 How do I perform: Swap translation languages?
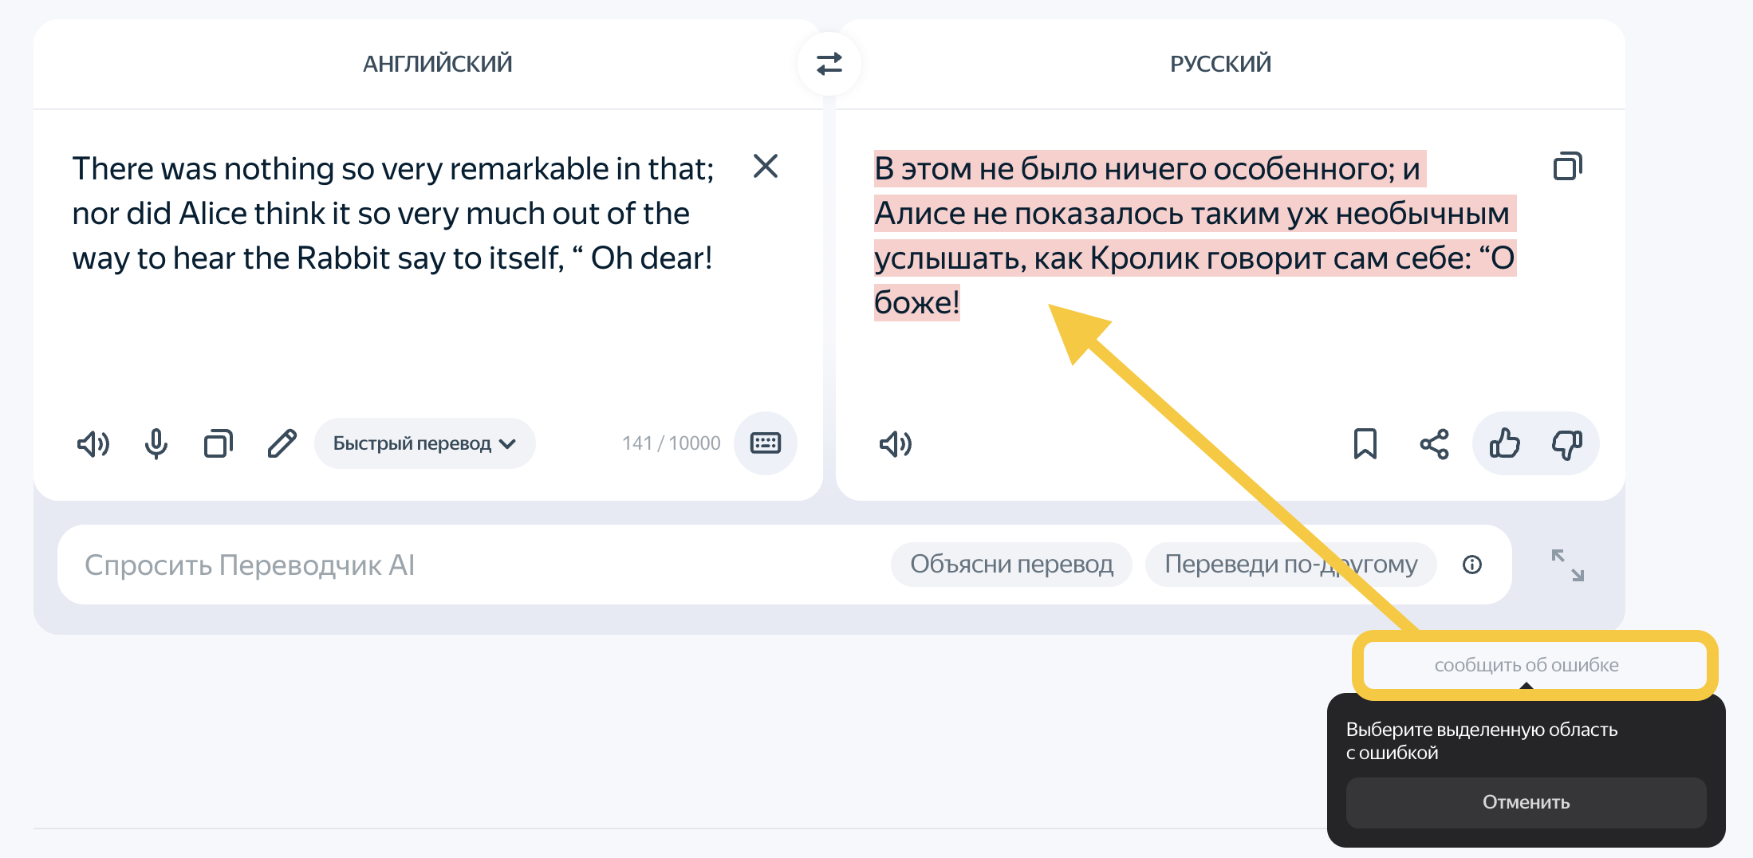click(x=829, y=63)
